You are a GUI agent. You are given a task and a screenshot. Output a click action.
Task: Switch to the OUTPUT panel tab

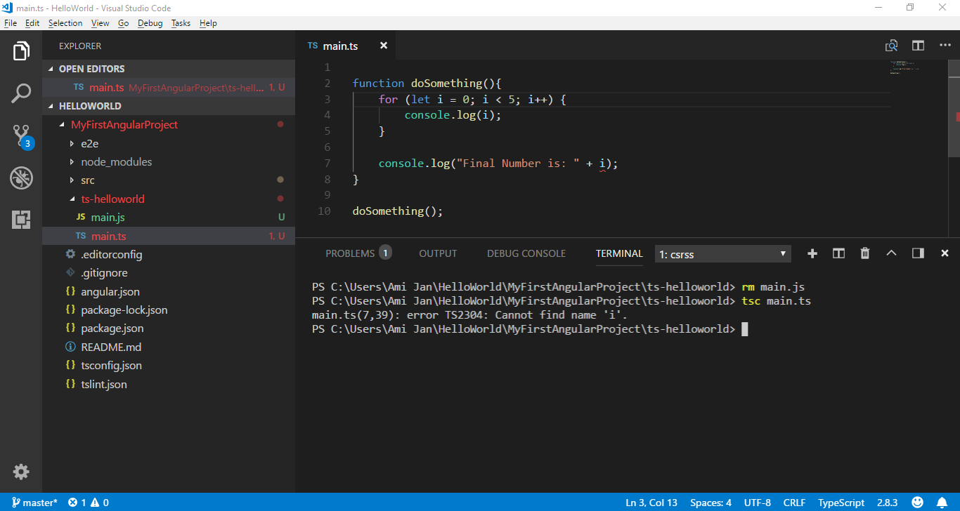pyautogui.click(x=438, y=253)
